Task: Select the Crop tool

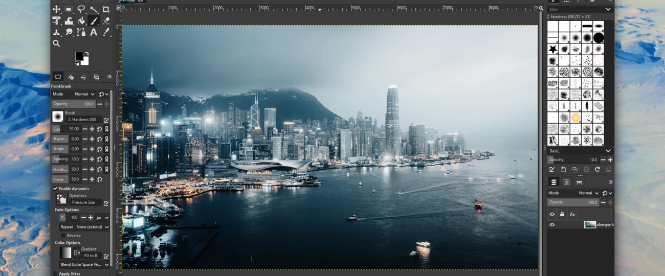Action: point(106,9)
